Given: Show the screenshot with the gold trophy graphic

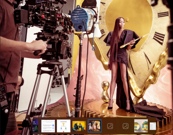Looking at the screenshot, I should pyautogui.click(x=63, y=126).
